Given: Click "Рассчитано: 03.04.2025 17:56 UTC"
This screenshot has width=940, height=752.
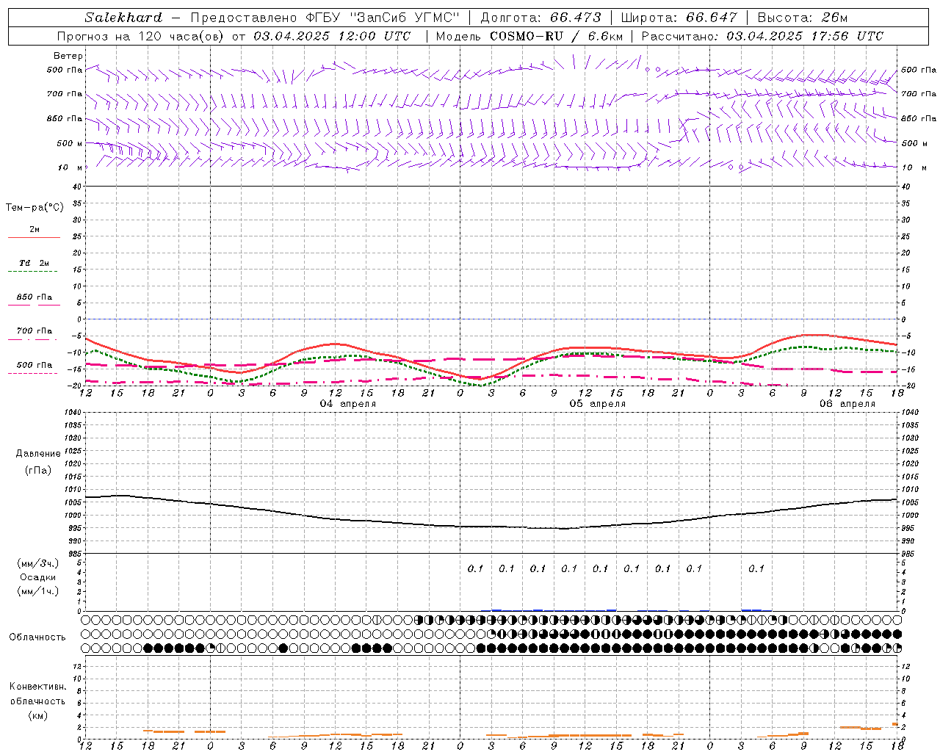Looking at the screenshot, I should (762, 36).
